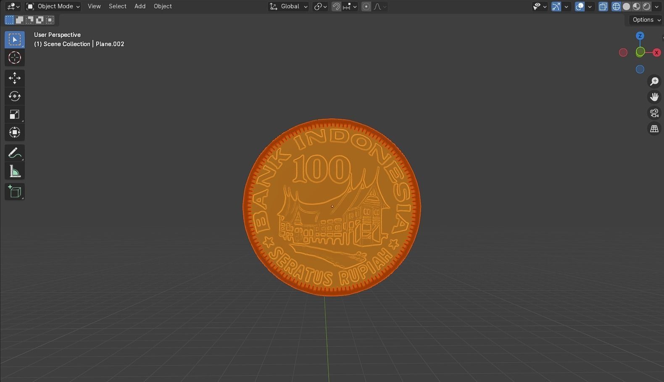Set selection mode to subtract
664x382 pixels.
click(29, 20)
